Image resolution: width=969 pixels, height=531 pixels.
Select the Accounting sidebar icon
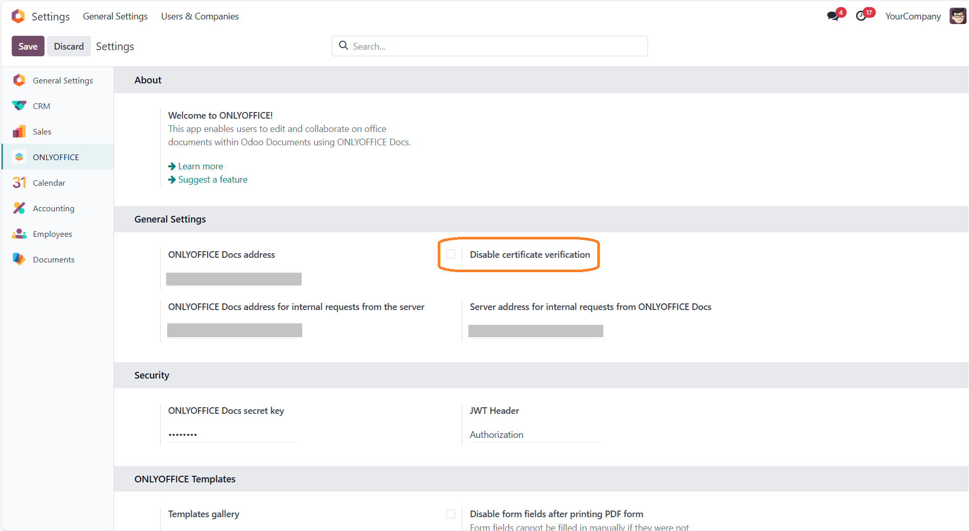pos(18,208)
